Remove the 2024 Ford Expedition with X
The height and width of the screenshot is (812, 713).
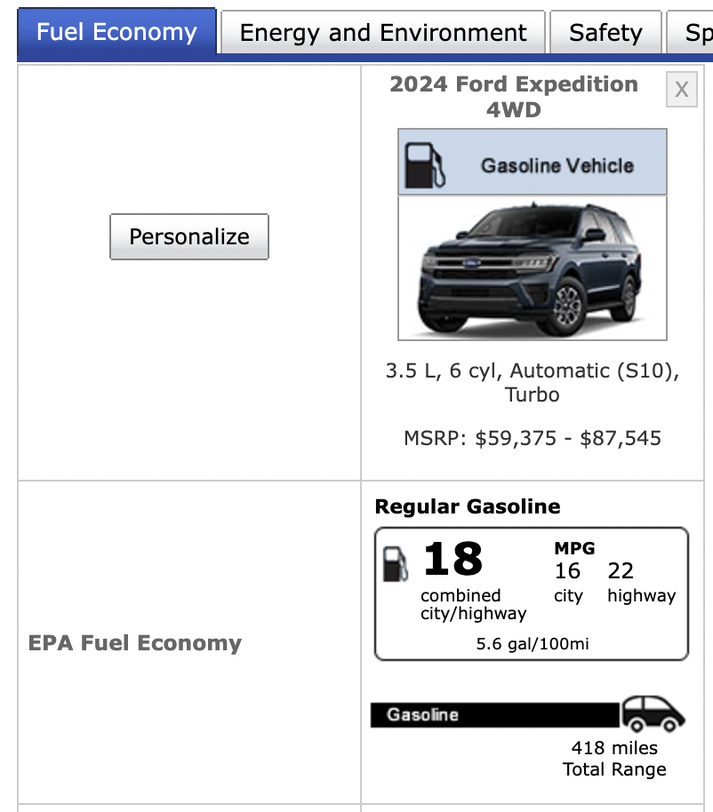(x=681, y=90)
